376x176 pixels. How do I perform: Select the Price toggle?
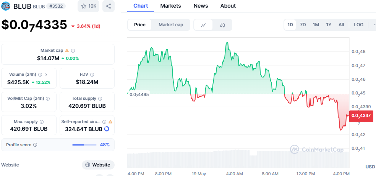[x=140, y=25]
